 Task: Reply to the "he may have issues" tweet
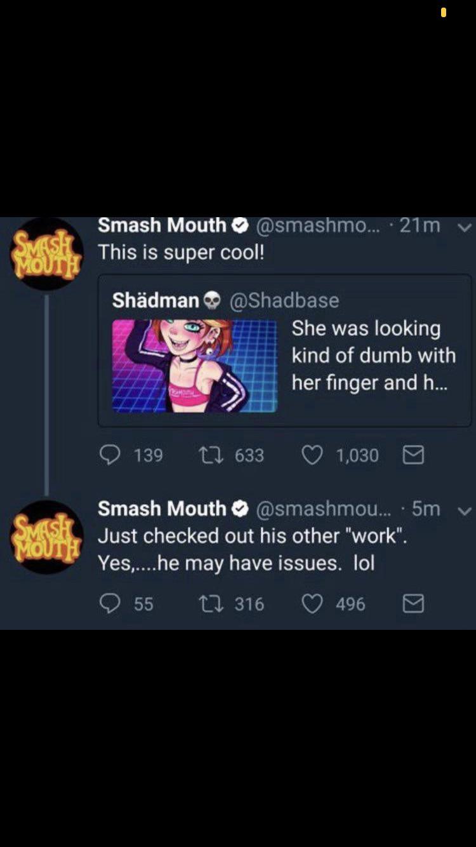click(112, 603)
